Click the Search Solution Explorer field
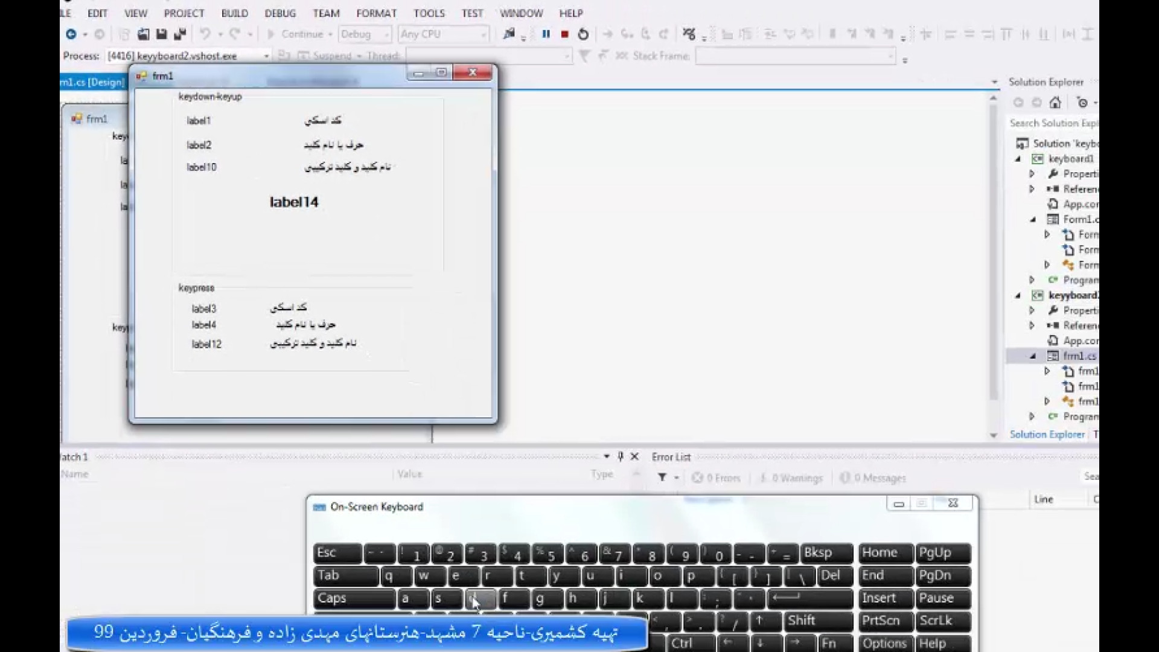1159x652 pixels. (x=1053, y=123)
